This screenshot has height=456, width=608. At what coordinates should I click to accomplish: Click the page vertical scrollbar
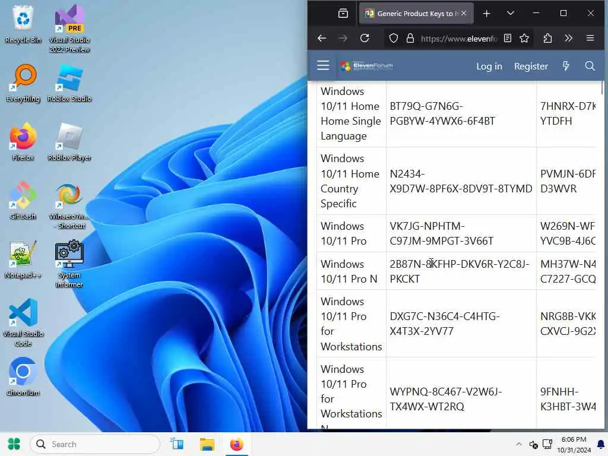[x=602, y=88]
